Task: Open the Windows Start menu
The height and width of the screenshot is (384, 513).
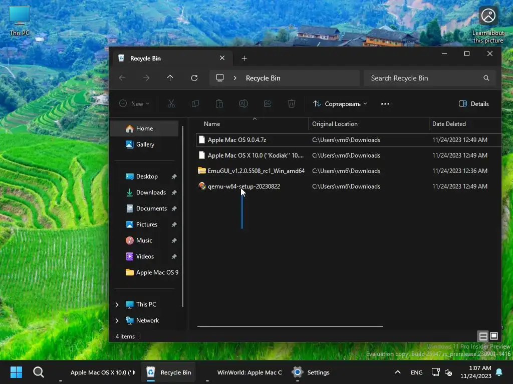Action: point(16,372)
